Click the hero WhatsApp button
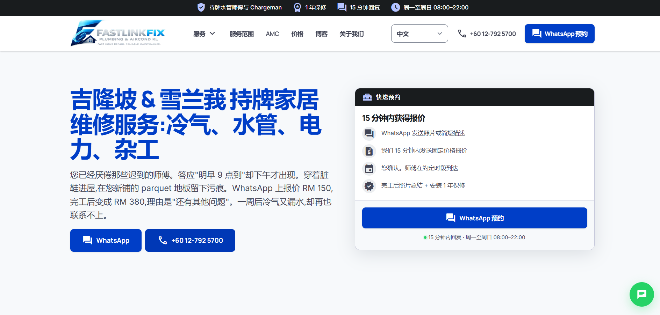Viewport: 660px width, 315px height. point(106,240)
